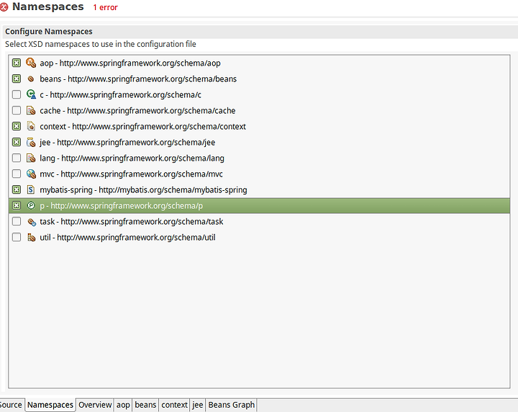The width and height of the screenshot is (518, 412).
Task: Uncheck the aop namespace checkbox
Action: (17, 63)
